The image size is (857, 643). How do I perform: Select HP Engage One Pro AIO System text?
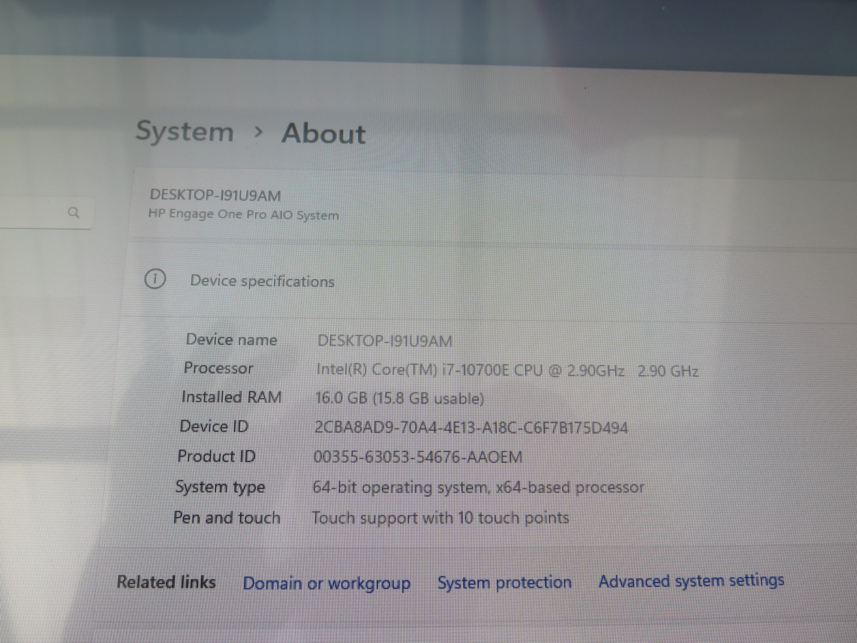(x=244, y=214)
